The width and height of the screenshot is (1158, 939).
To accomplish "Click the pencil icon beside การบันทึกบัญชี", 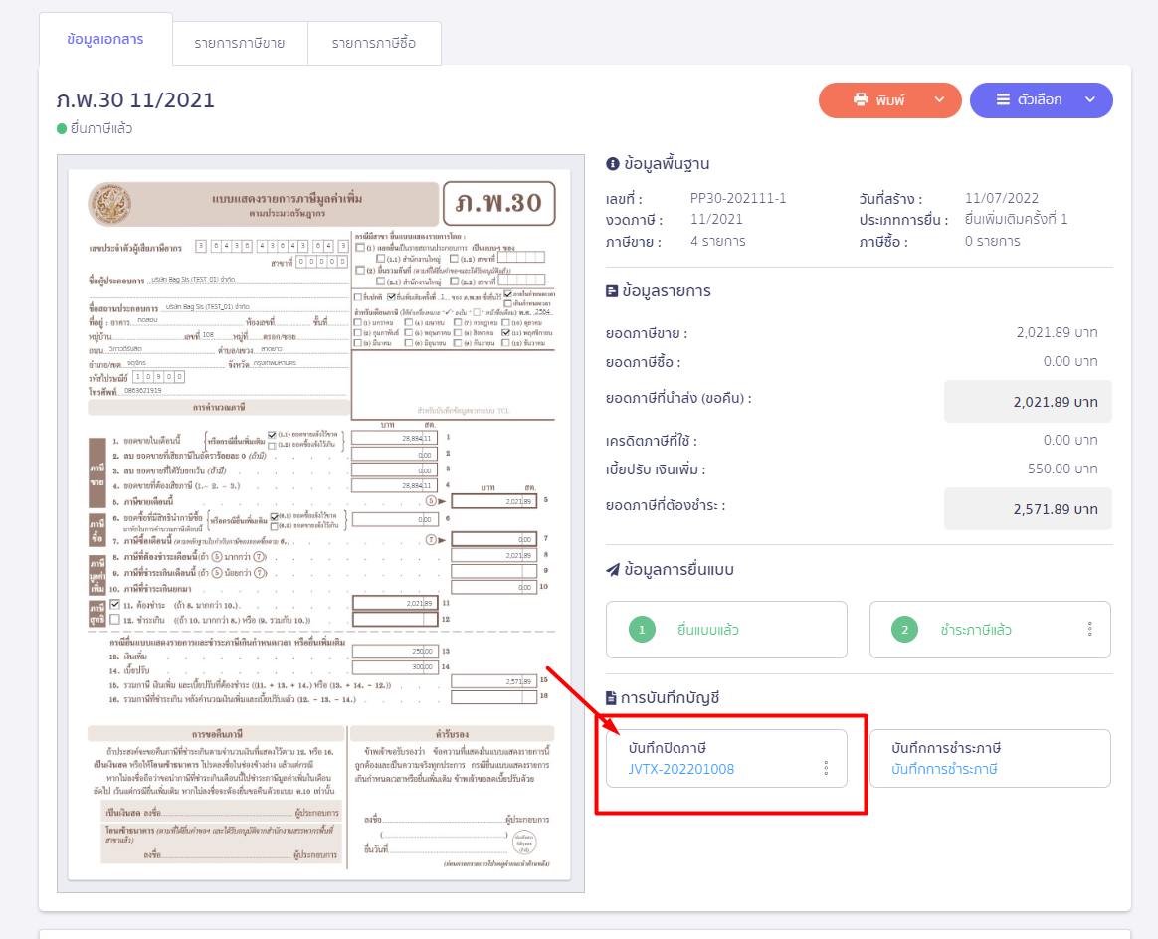I will tap(613, 698).
